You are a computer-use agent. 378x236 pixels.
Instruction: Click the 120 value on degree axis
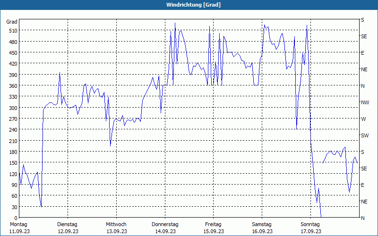click(13, 174)
